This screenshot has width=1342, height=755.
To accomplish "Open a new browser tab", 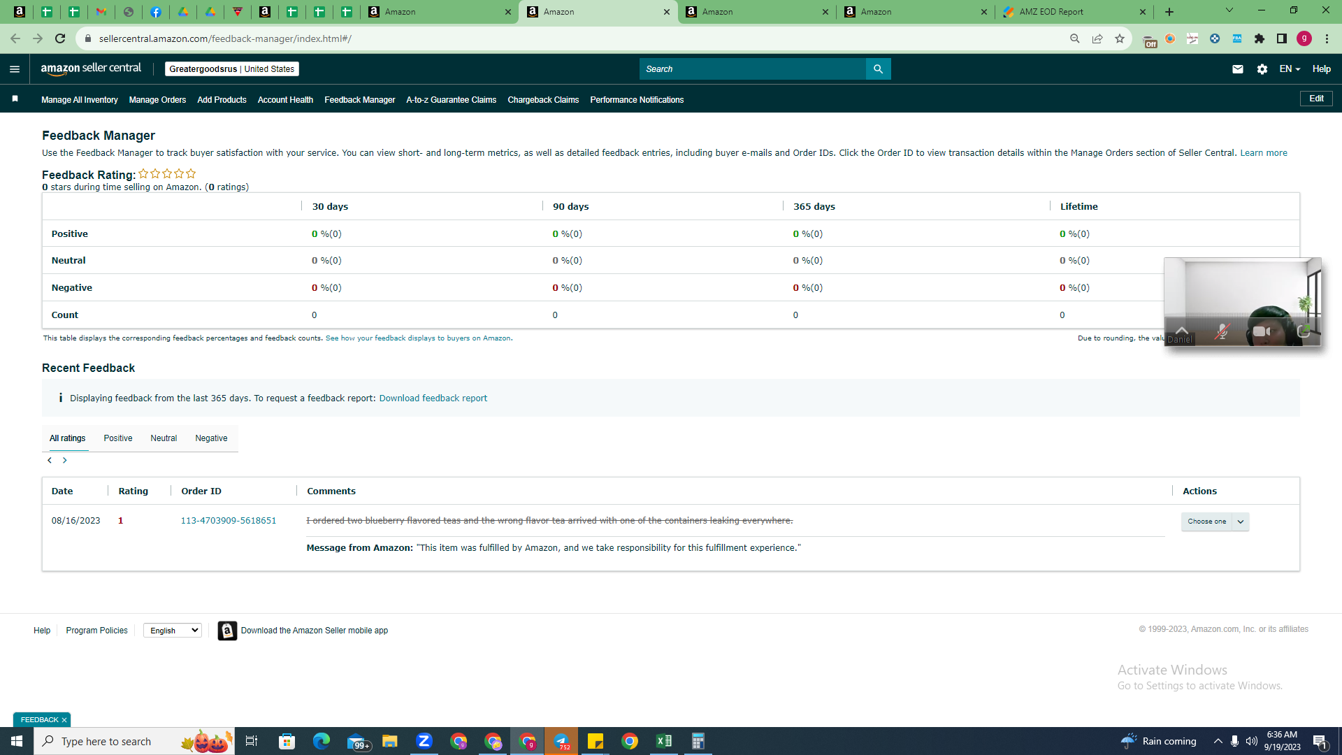I will (1169, 12).
